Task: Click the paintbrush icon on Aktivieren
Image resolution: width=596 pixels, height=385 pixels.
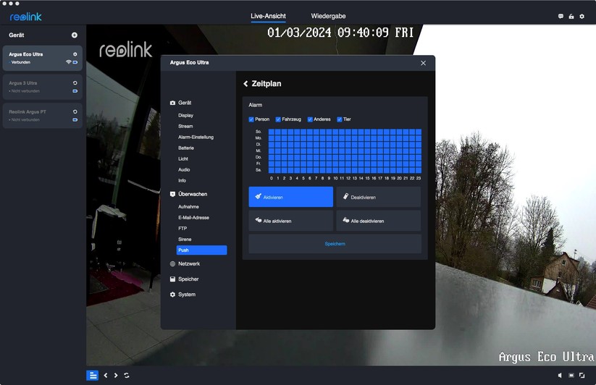Action: (x=258, y=196)
